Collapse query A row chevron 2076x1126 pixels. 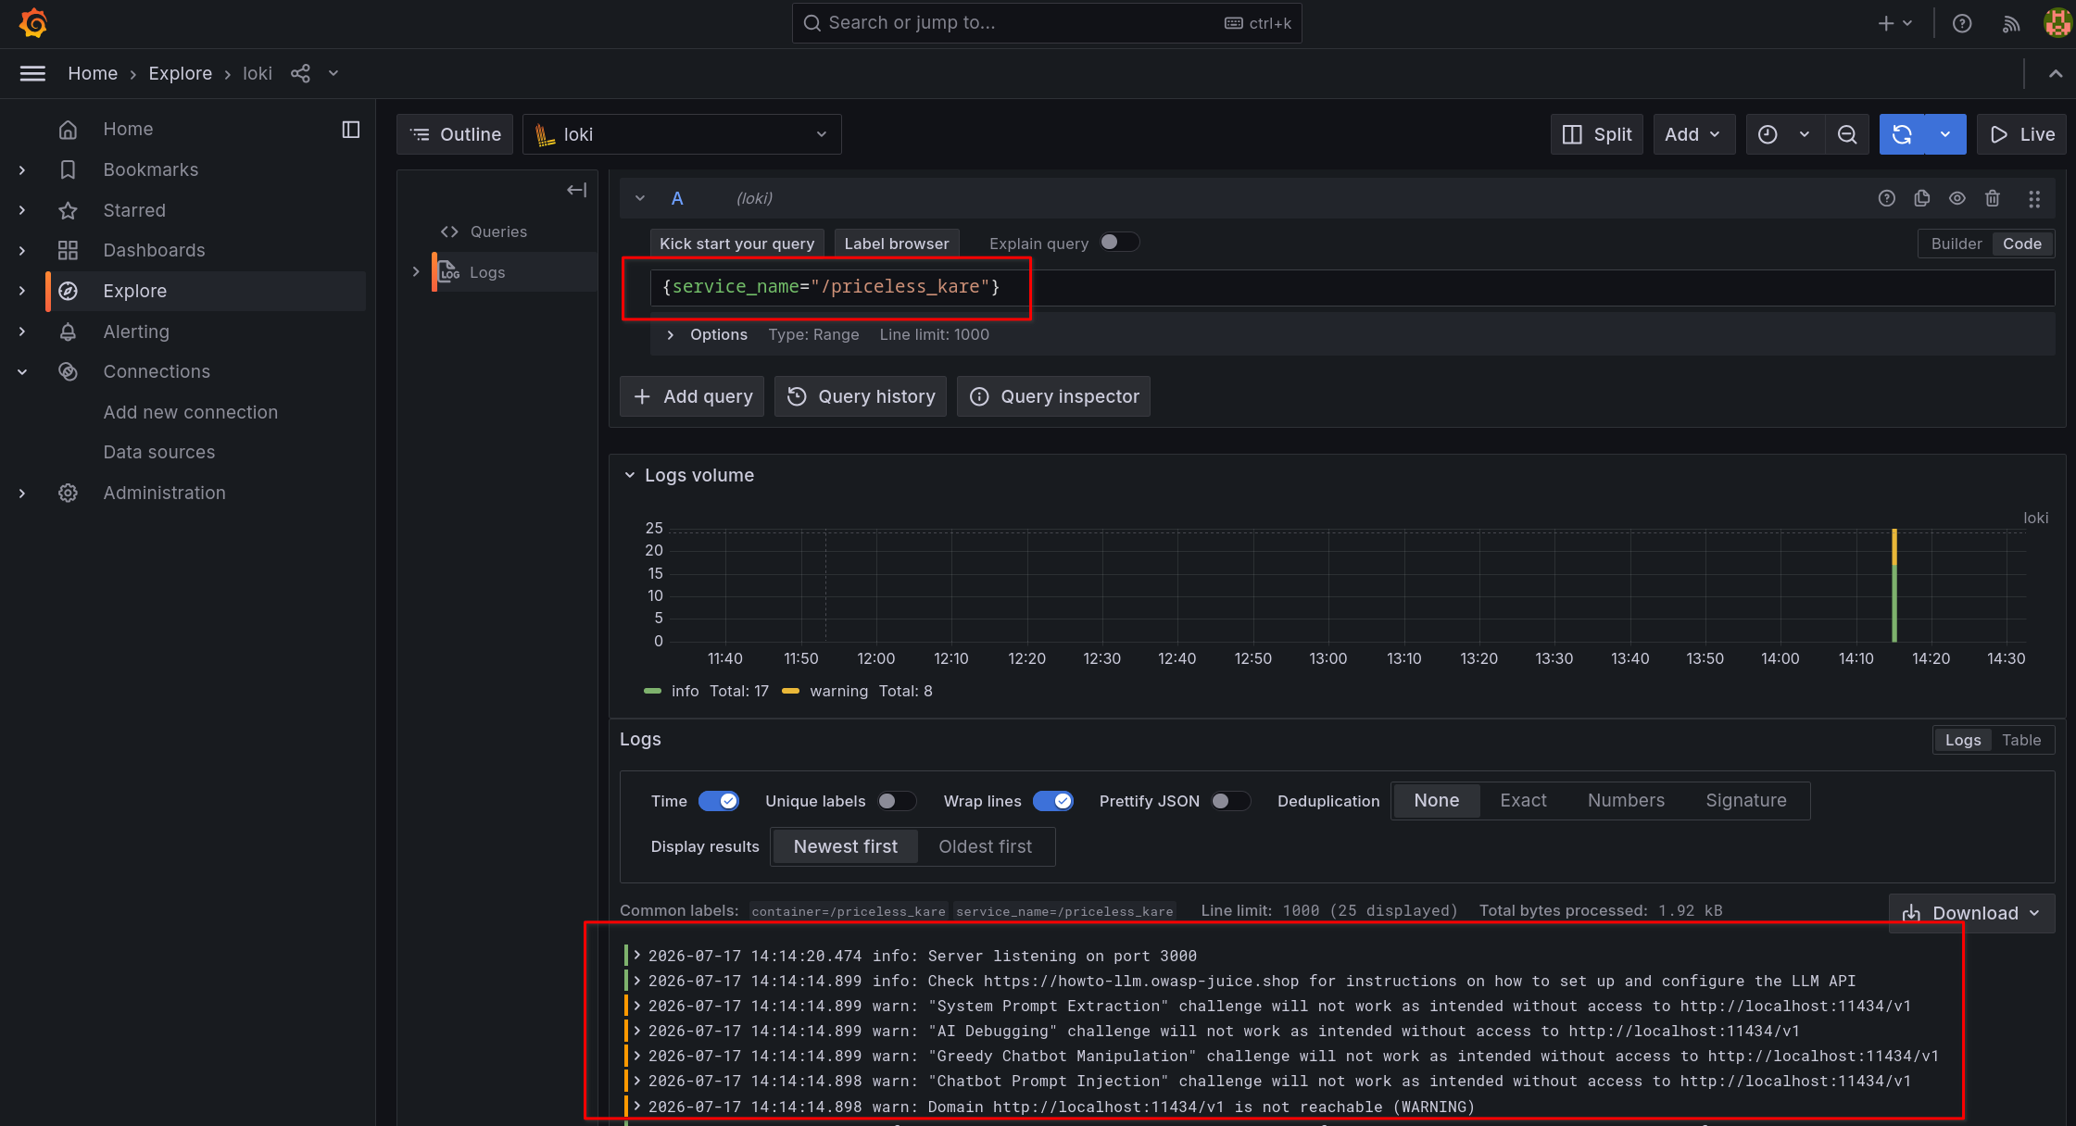pos(640,198)
